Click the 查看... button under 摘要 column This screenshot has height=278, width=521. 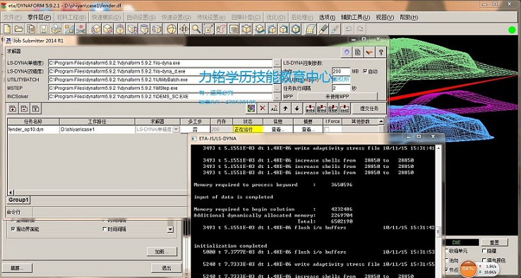pyautogui.click(x=308, y=130)
